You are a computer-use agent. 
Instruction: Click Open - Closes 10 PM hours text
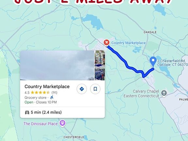coord(41,102)
